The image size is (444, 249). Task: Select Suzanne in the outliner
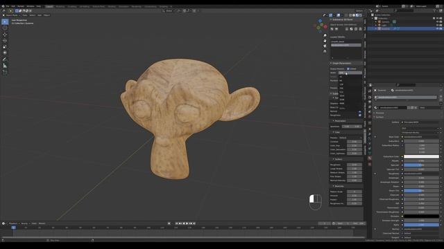[x=386, y=28]
